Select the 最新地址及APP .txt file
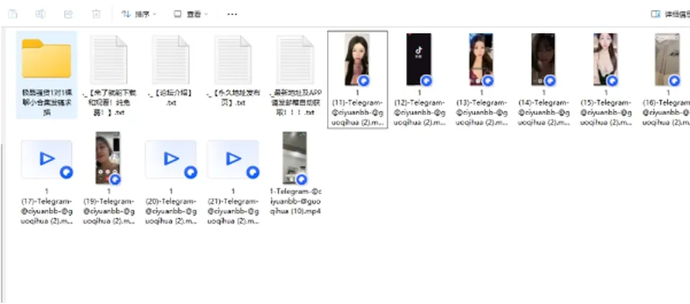 pos(295,60)
